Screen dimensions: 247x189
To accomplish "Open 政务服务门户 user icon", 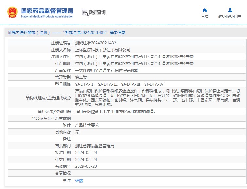I will (x=230, y=10).
